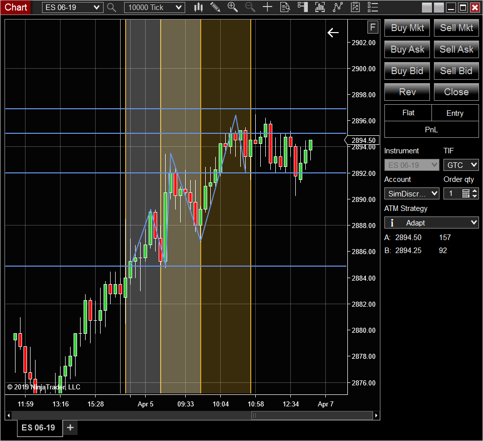Viewport: 483px width, 441px height.
Task: Maximize the chart window
Action: [x=462, y=8]
